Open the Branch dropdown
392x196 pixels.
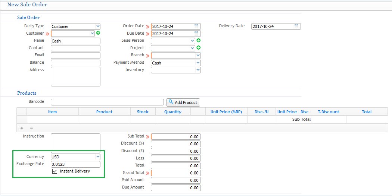(198, 55)
